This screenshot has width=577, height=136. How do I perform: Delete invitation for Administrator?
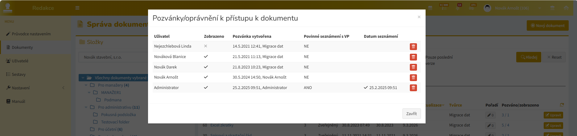click(x=413, y=88)
